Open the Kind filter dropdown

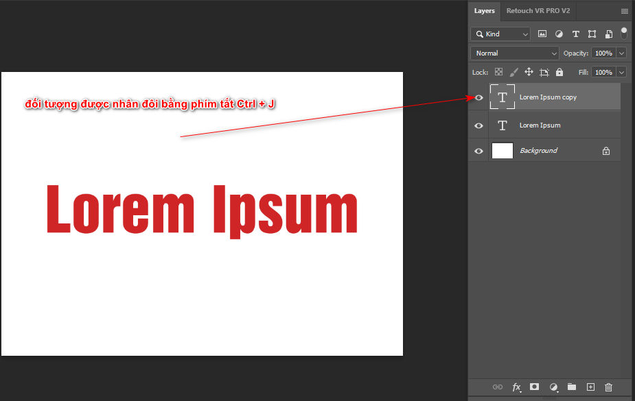click(500, 34)
